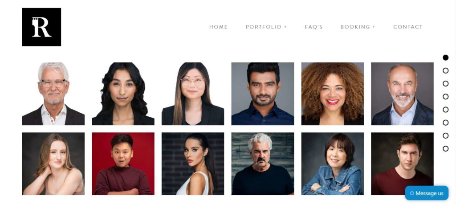
Task: Select the second page indicator dot
Action: pos(445,70)
